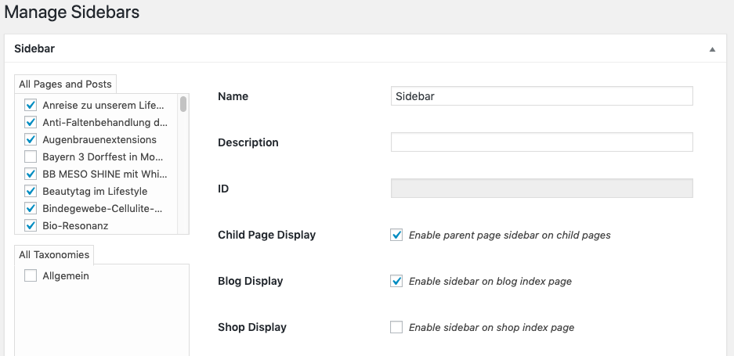
Task: Click the pages list scrollbar thumb
Action: click(183, 104)
